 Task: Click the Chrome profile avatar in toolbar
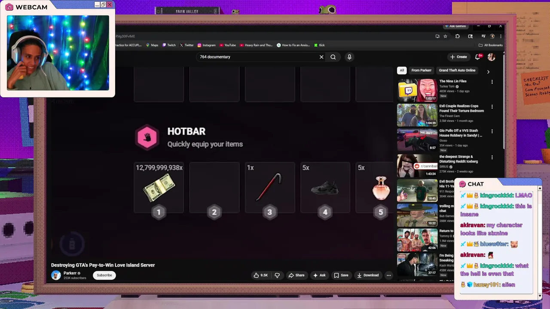492,36
